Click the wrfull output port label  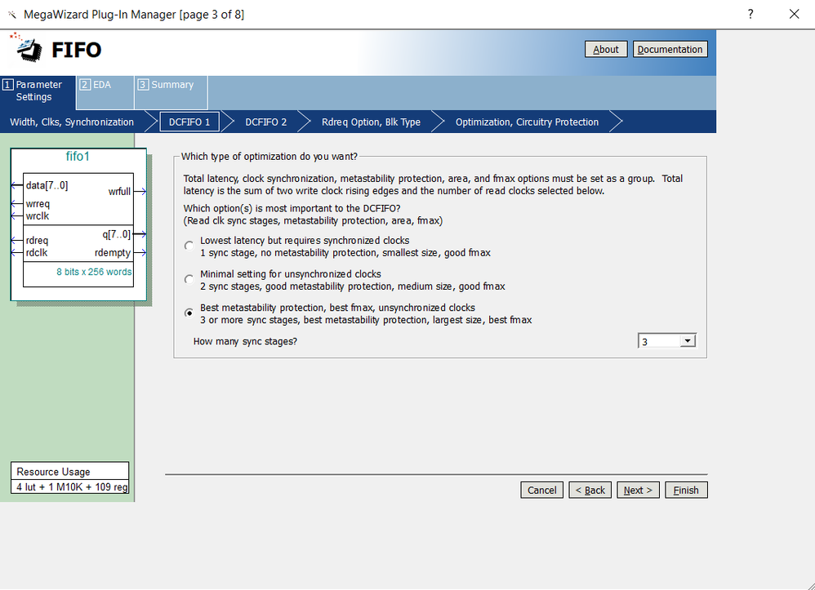tap(119, 192)
